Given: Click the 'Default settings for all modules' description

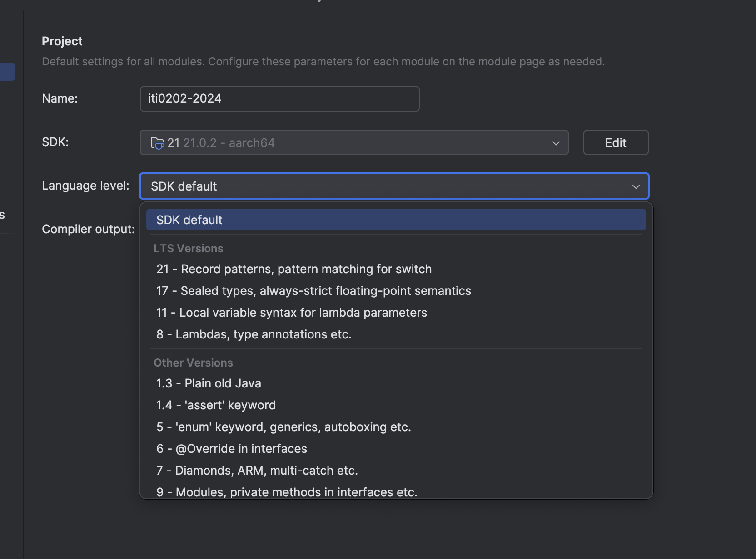Looking at the screenshot, I should tap(323, 62).
